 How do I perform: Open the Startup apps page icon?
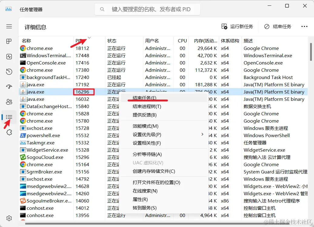click(9, 87)
